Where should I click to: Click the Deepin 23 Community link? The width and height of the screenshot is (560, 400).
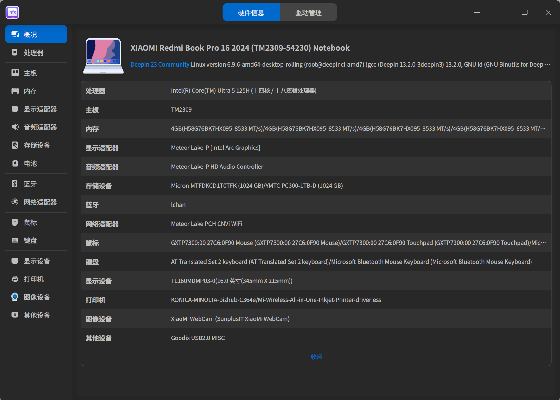coord(160,64)
